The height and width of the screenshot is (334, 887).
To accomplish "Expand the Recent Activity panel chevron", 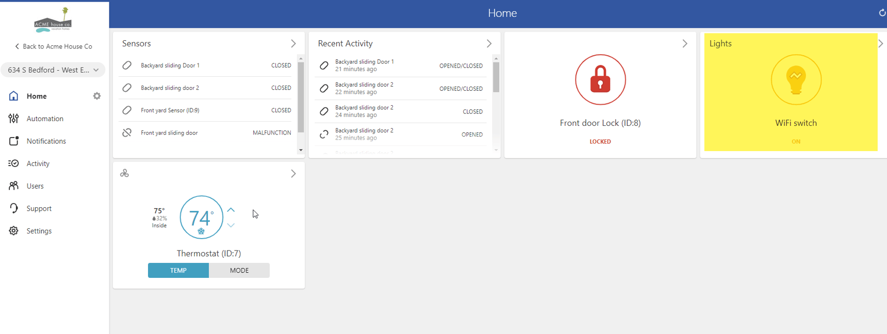I will [x=489, y=44].
